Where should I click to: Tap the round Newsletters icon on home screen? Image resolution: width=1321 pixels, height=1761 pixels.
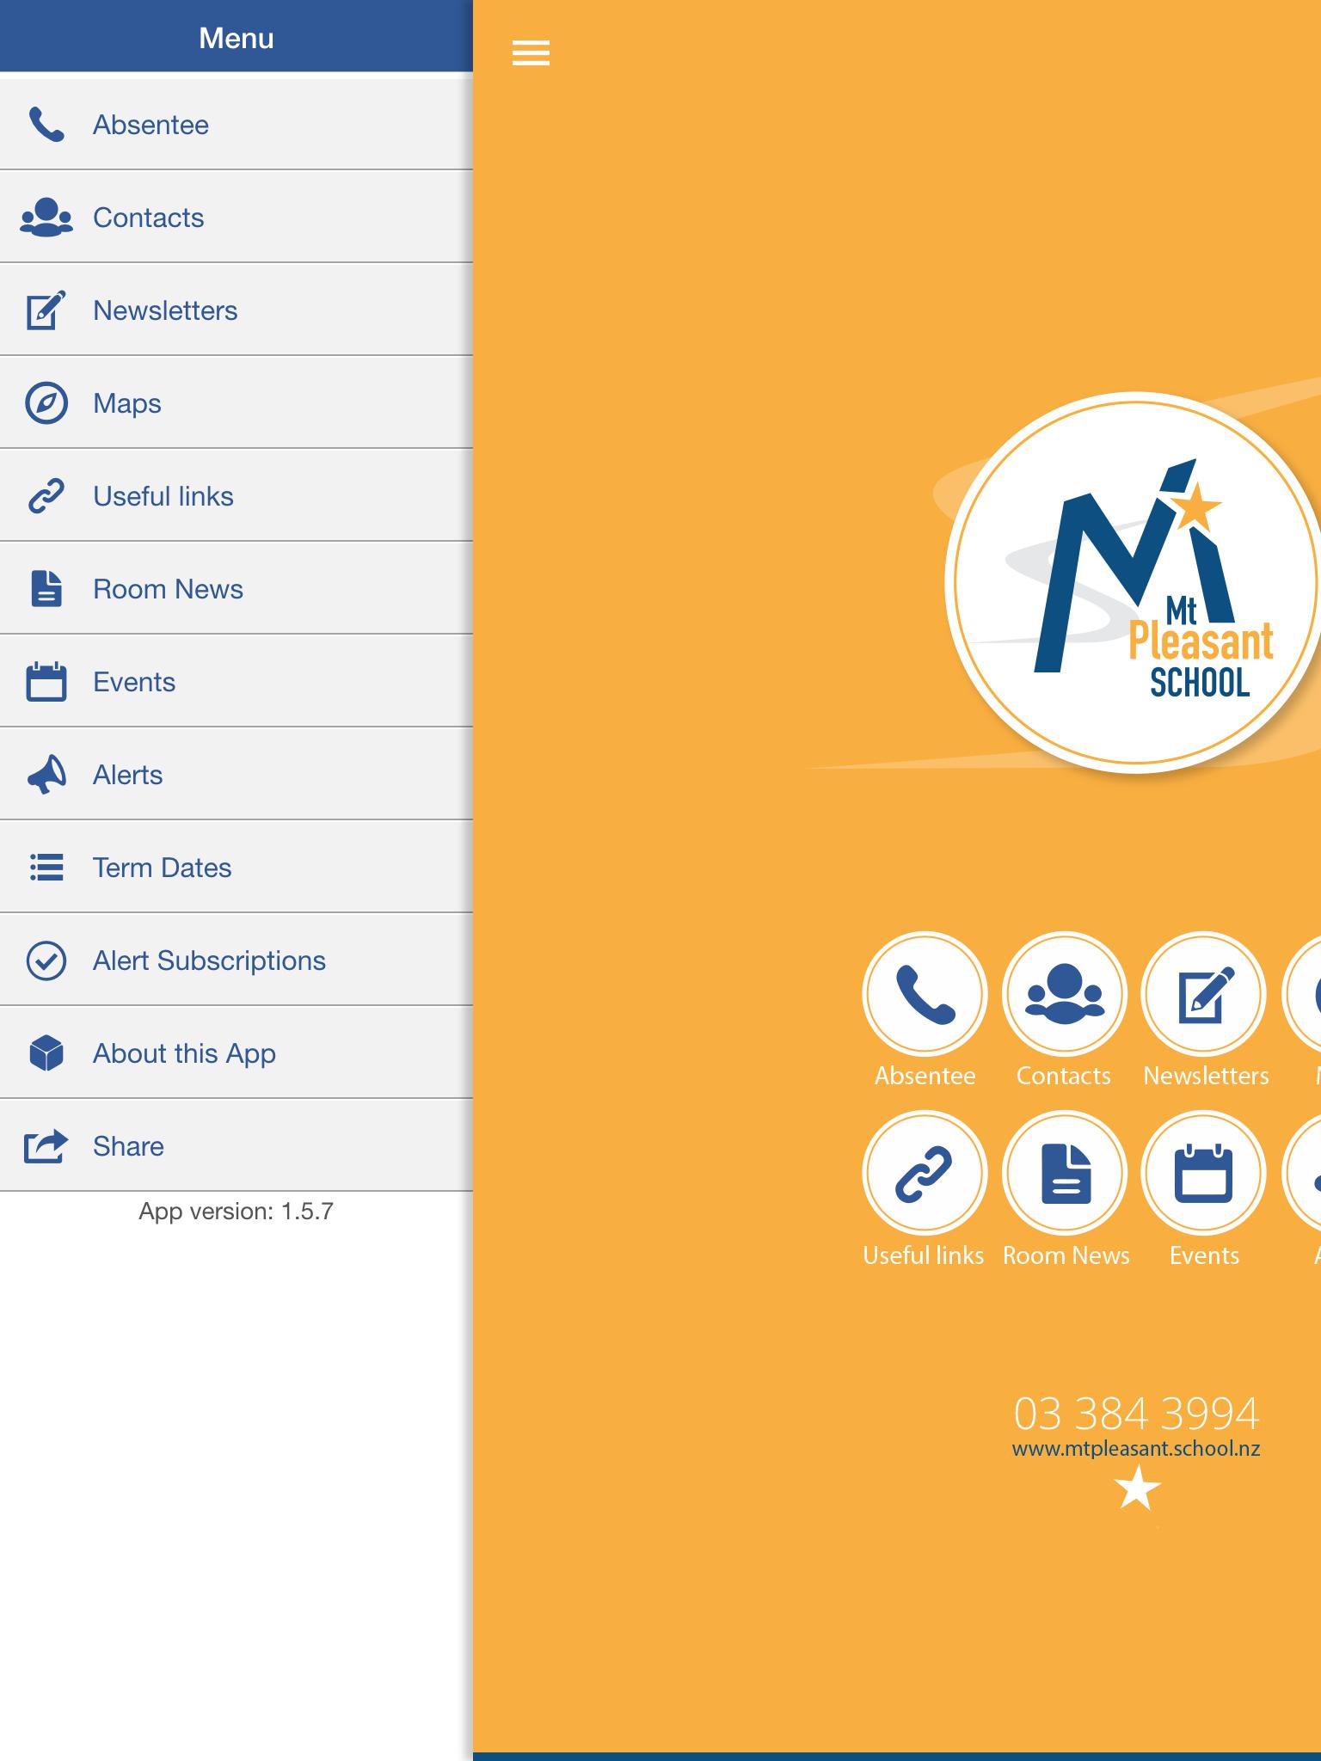1204,994
